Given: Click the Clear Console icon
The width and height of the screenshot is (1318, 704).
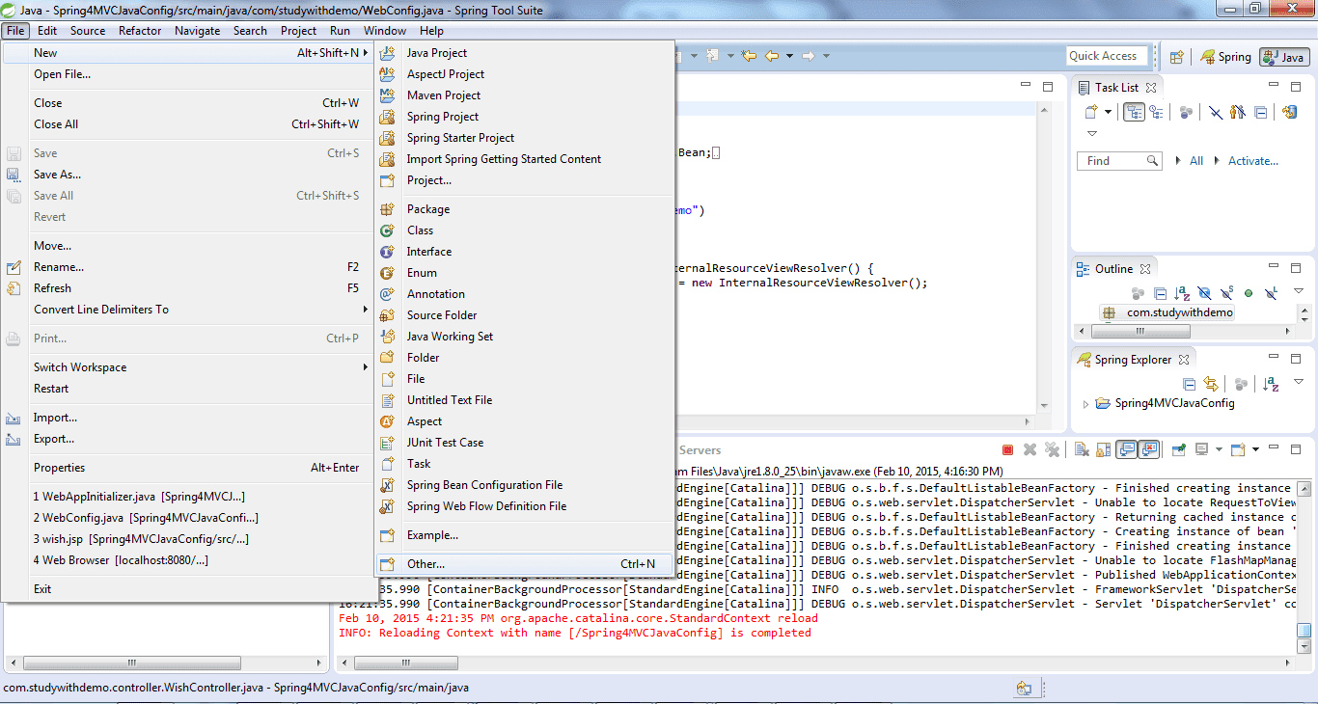Looking at the screenshot, I should pyautogui.click(x=1082, y=449).
